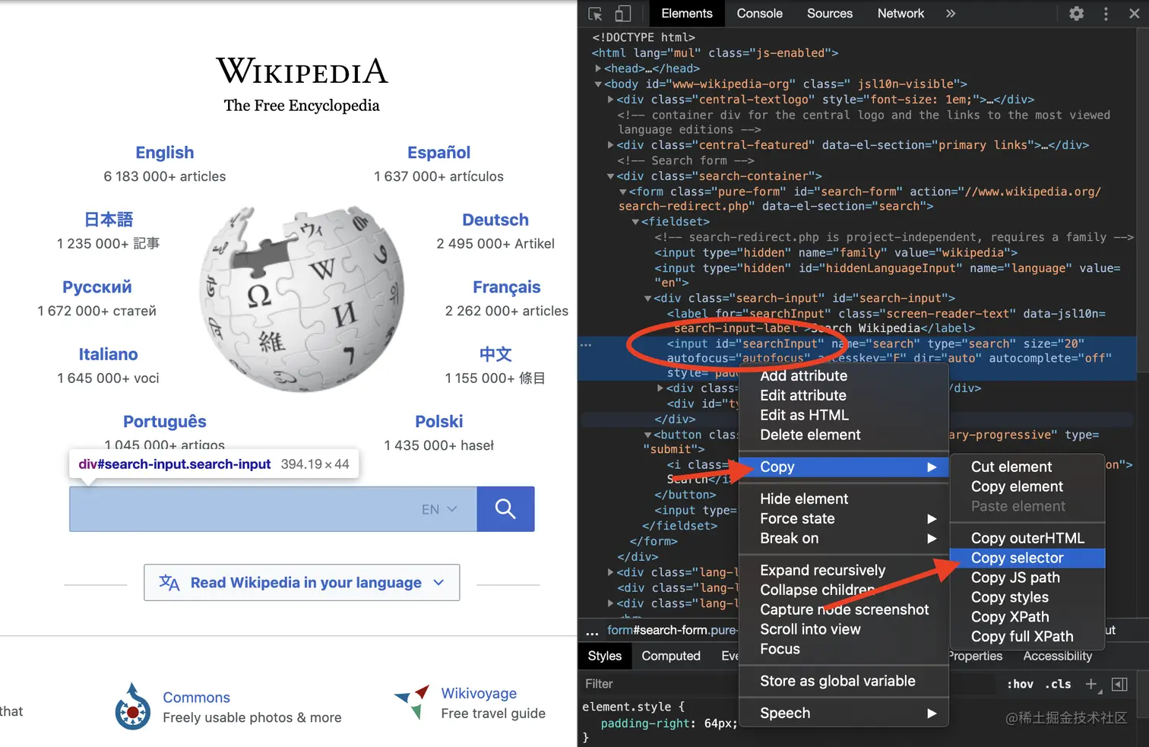Select the Wikimedia Commons logo

[x=132, y=707]
